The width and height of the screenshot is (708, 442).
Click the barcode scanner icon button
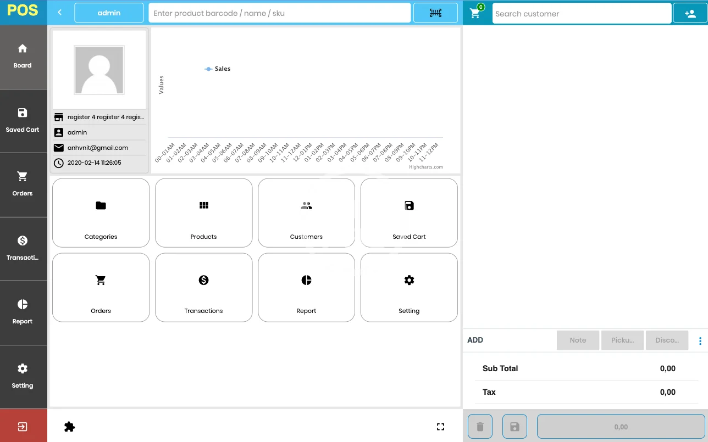coord(435,13)
